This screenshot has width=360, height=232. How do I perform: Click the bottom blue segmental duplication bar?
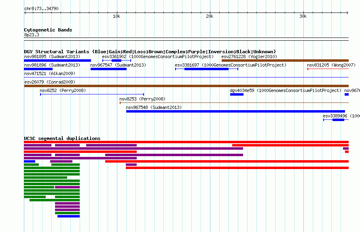[68, 216]
